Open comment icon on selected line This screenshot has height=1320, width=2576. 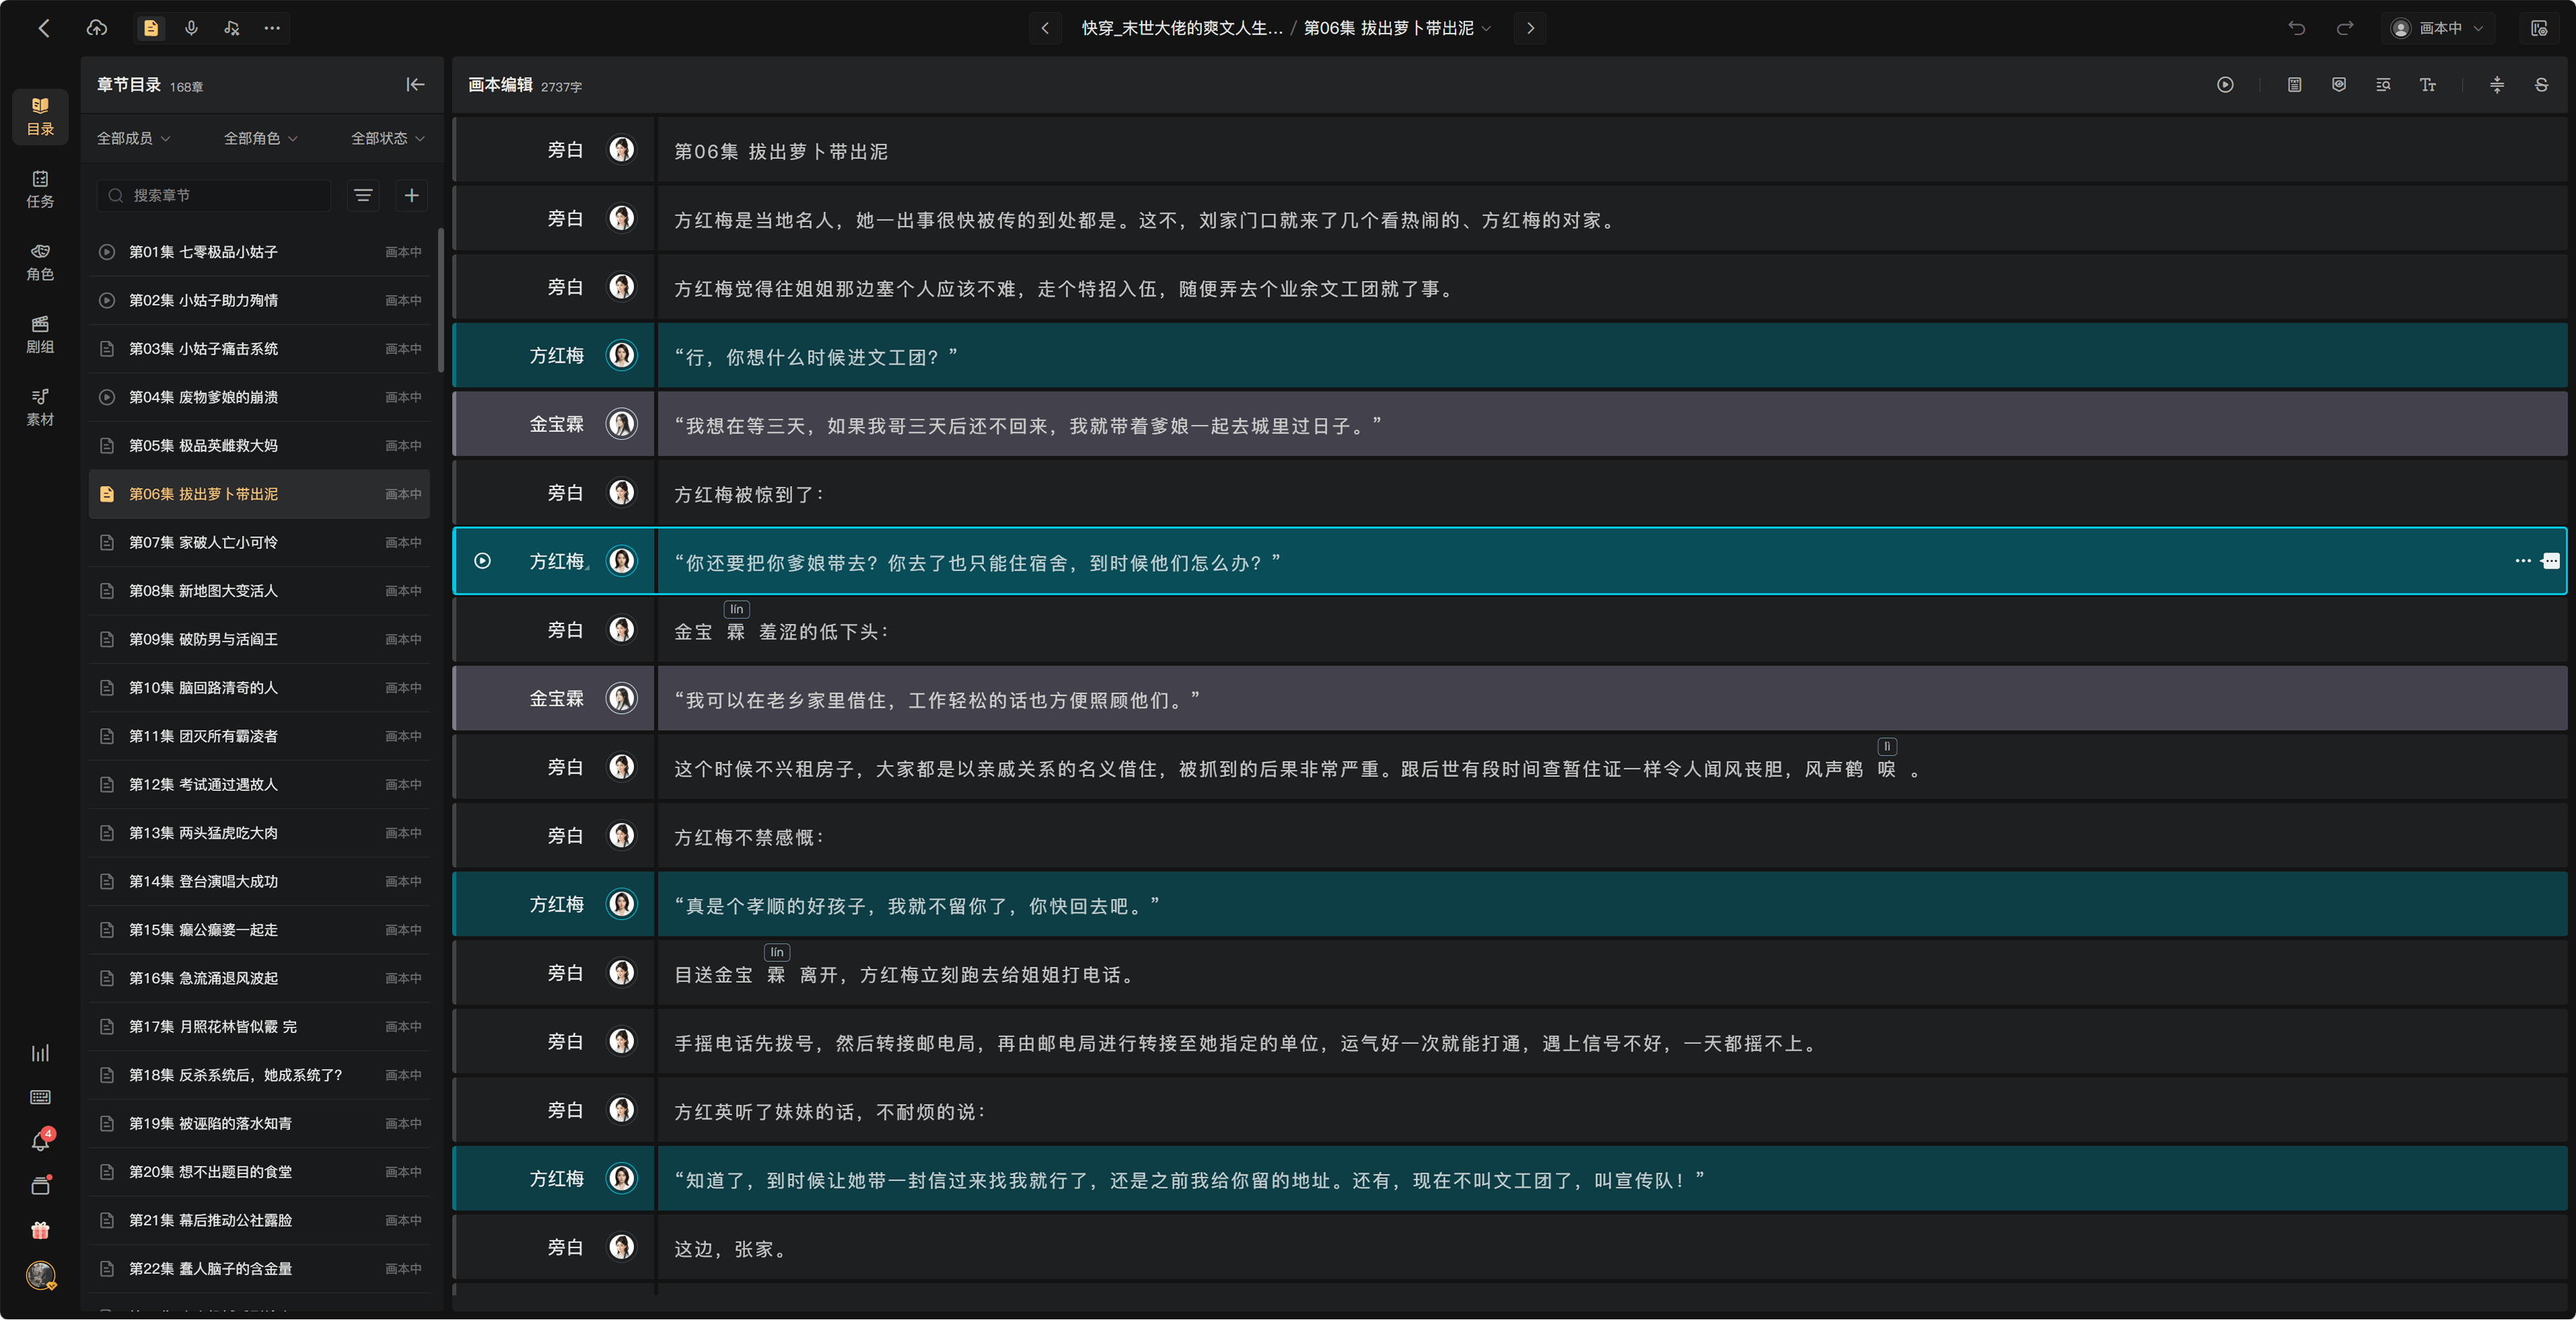pos(2551,562)
